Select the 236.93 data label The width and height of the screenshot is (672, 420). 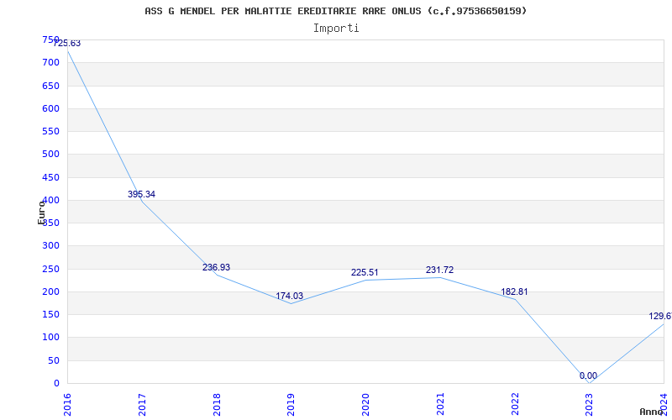pyautogui.click(x=216, y=267)
